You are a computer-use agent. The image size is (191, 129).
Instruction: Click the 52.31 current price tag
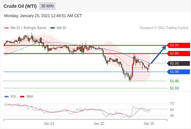178,63
